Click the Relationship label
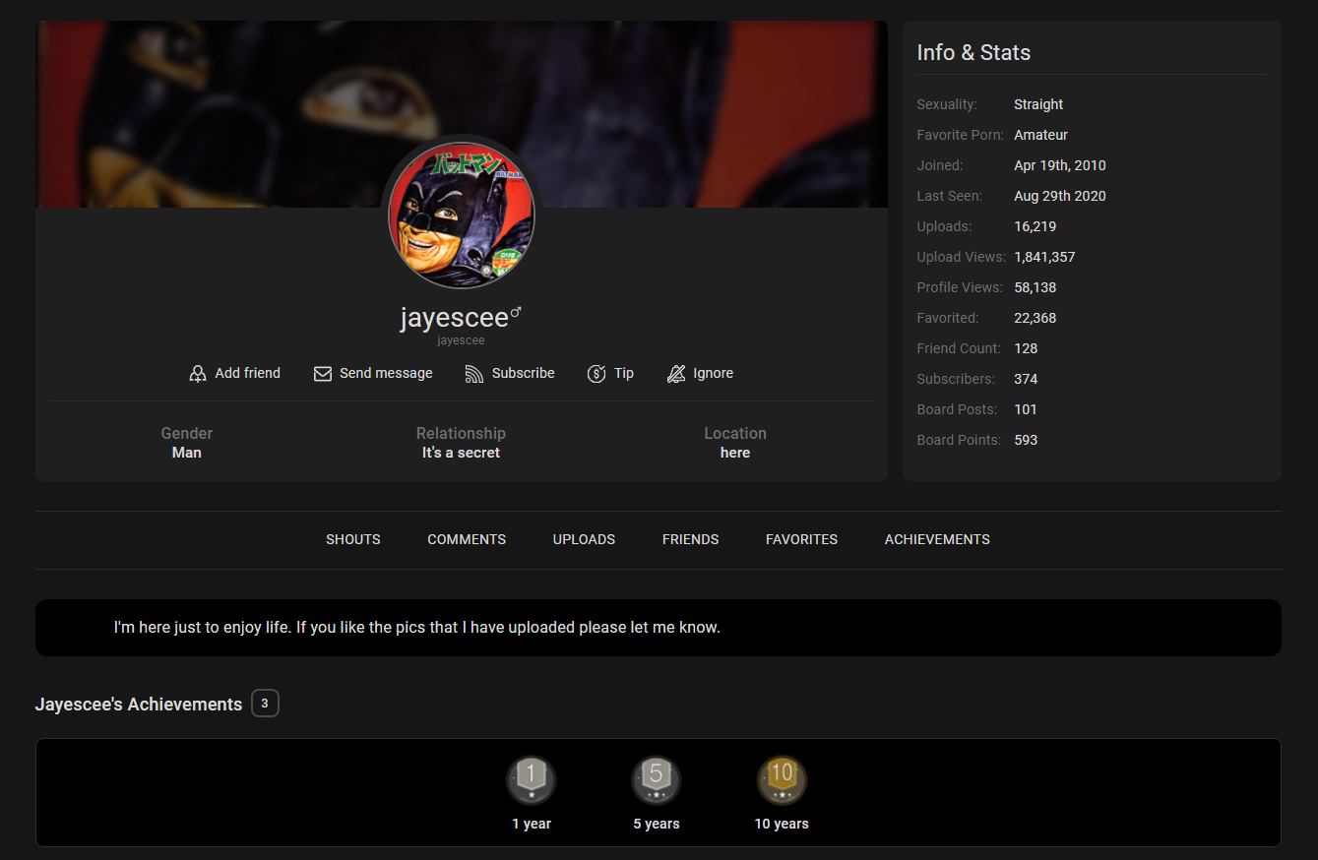Image resolution: width=1318 pixels, height=860 pixels. [x=461, y=433]
